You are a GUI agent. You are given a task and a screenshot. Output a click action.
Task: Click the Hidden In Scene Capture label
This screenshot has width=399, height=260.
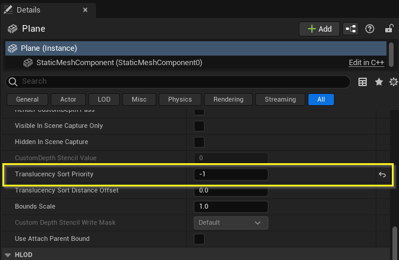click(x=51, y=142)
